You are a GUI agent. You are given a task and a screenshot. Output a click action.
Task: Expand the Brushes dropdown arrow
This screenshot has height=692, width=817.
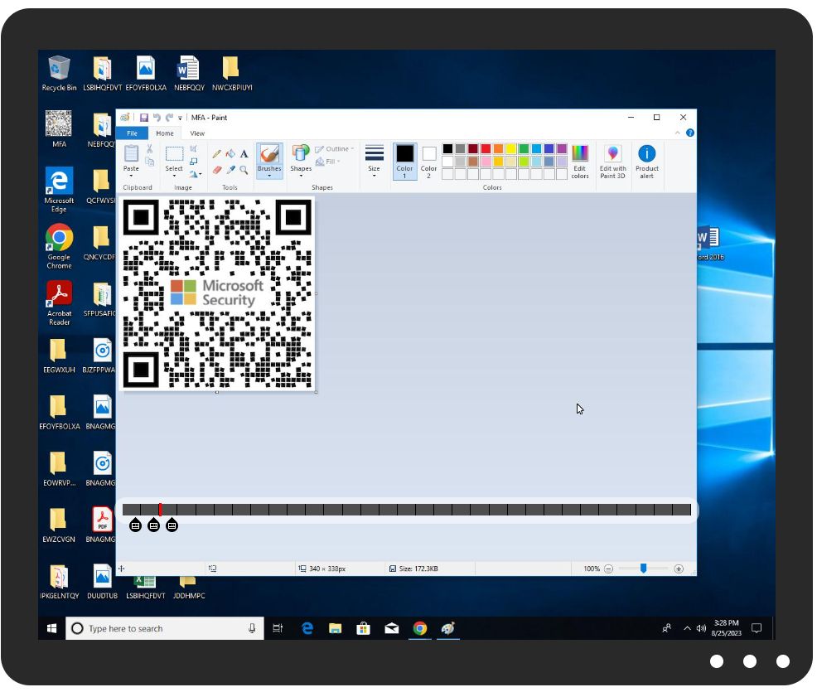(269, 177)
